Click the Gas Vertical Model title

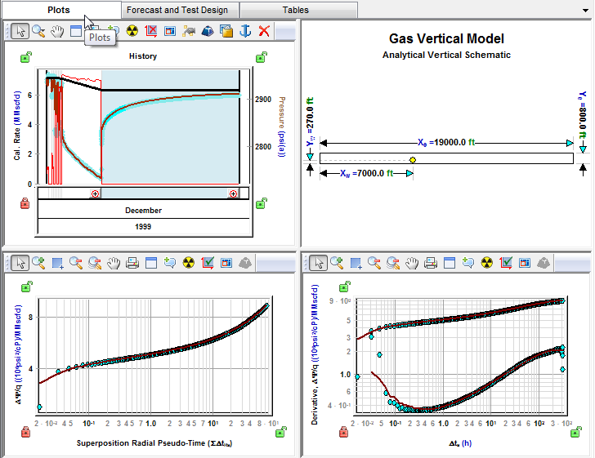446,38
